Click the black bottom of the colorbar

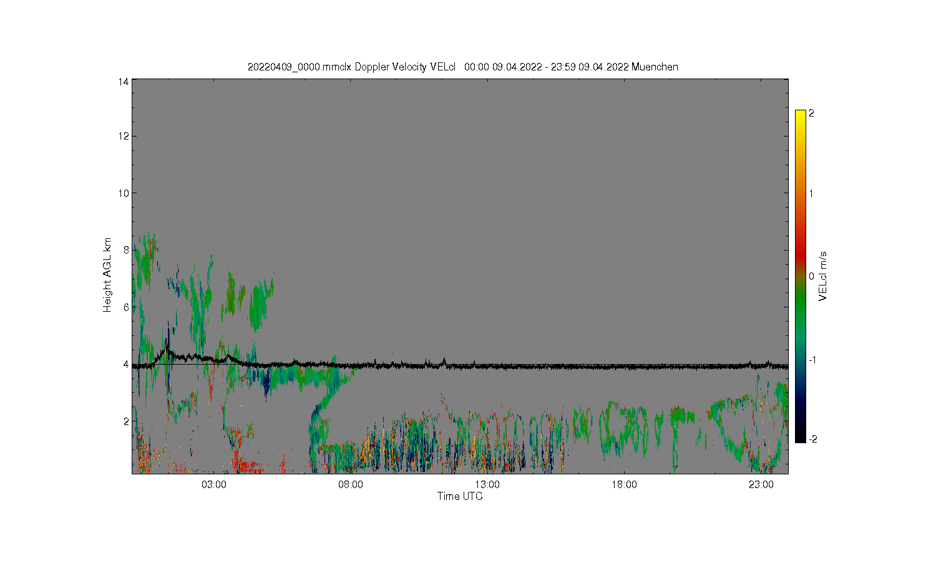point(801,435)
